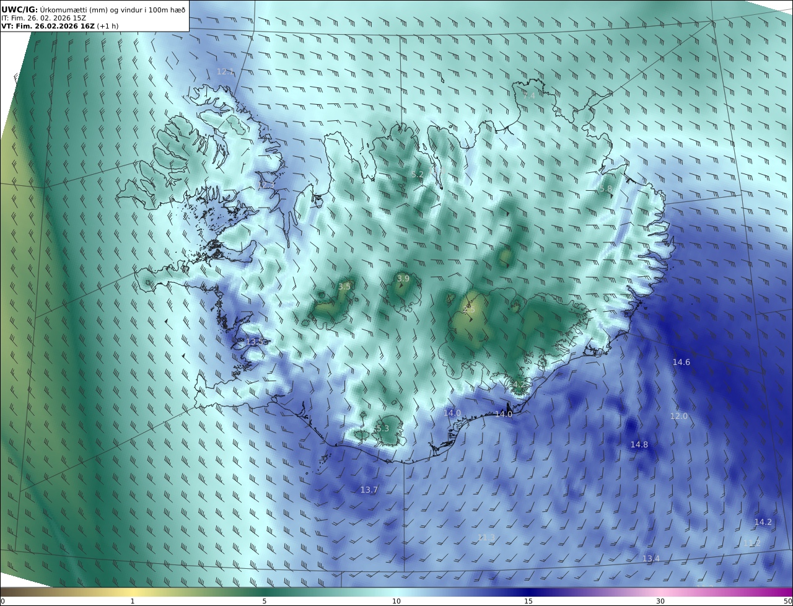Click the colorbar tick label 30
The image size is (793, 606).
click(x=660, y=601)
